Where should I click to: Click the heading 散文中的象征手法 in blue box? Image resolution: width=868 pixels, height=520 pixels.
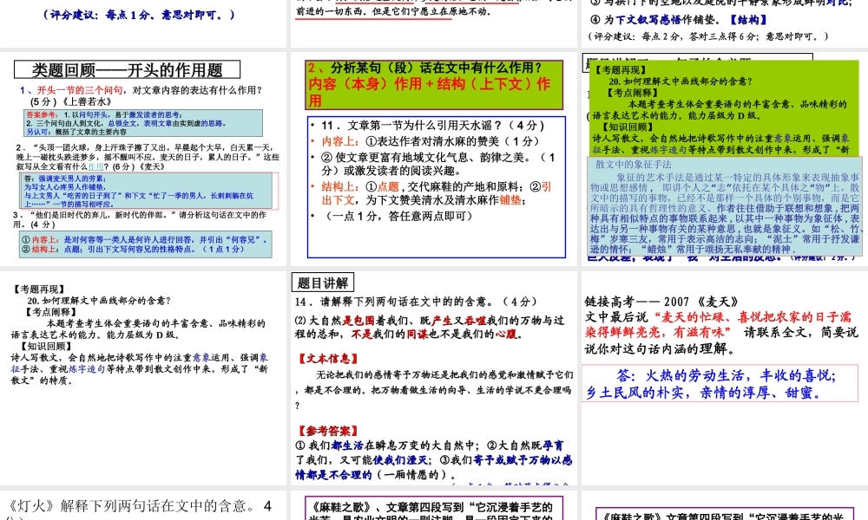[634, 164]
